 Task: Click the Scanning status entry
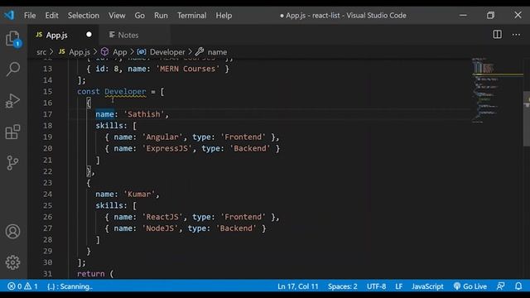[x=70, y=286]
